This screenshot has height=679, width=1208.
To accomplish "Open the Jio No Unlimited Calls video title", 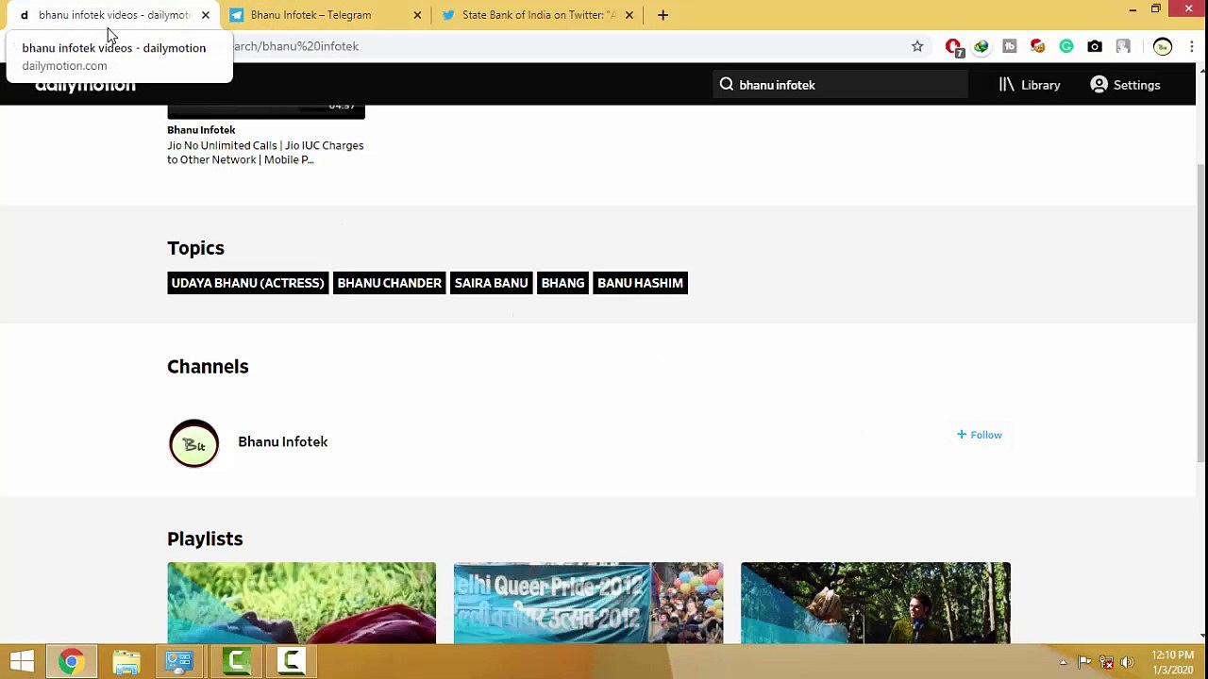I will 265,153.
